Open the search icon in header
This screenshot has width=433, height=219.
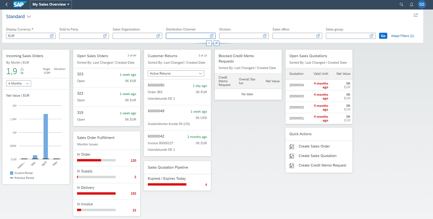[x=401, y=5]
